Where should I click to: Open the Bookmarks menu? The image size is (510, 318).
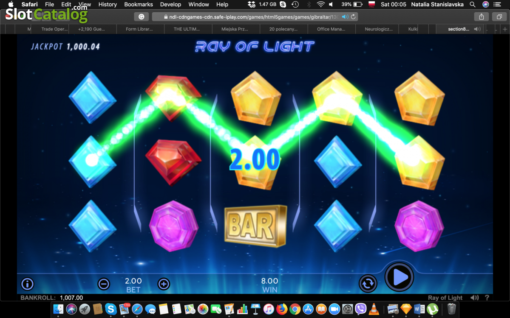(139, 4)
